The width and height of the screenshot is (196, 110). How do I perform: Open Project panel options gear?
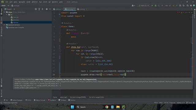click(x=47, y=9)
